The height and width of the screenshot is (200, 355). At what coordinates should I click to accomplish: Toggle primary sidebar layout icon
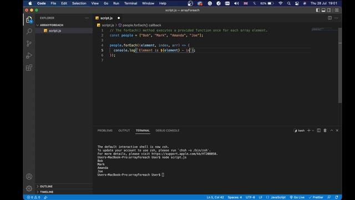coord(318,10)
